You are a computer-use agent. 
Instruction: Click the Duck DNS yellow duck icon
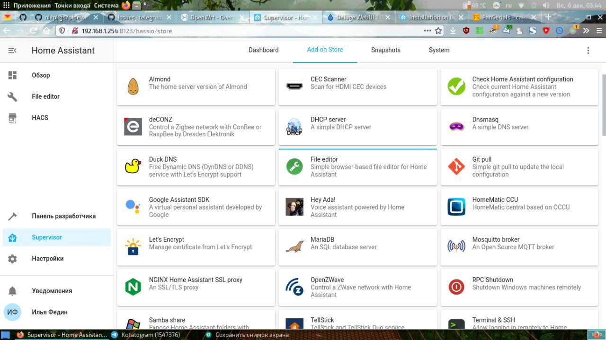point(133,166)
